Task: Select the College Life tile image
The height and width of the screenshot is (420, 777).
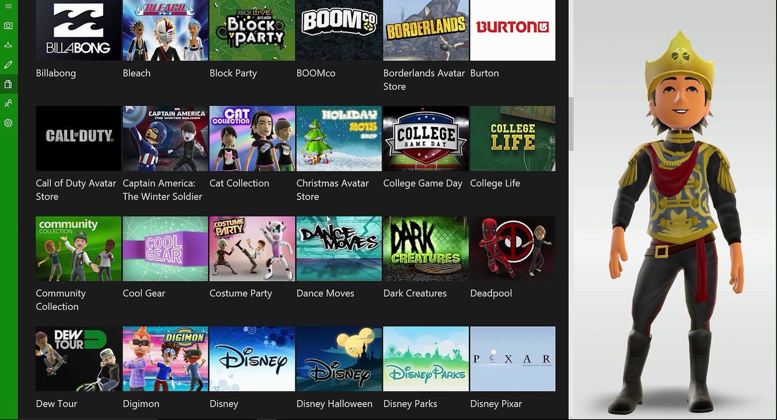Action: click(513, 138)
